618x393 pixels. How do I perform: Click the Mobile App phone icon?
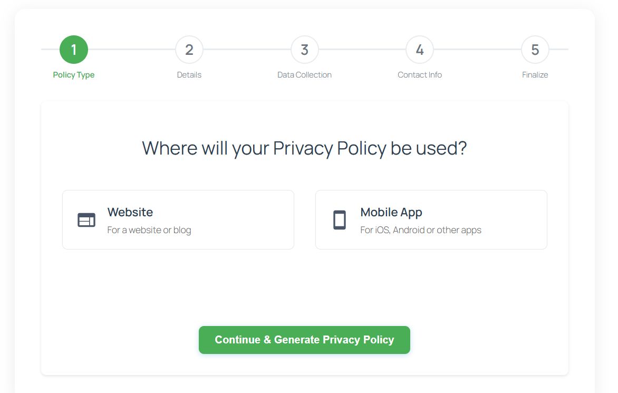(340, 220)
